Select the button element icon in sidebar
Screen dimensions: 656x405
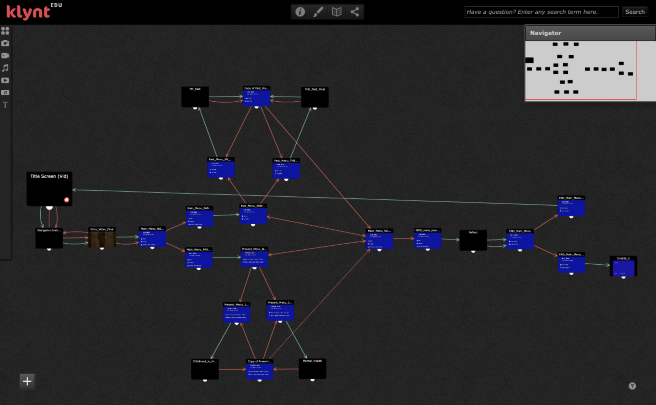5,92
